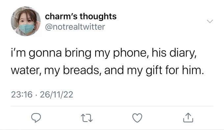The height and width of the screenshot is (130, 224).
Task: Open the @notrealtwitter handle
Action: point(75,27)
